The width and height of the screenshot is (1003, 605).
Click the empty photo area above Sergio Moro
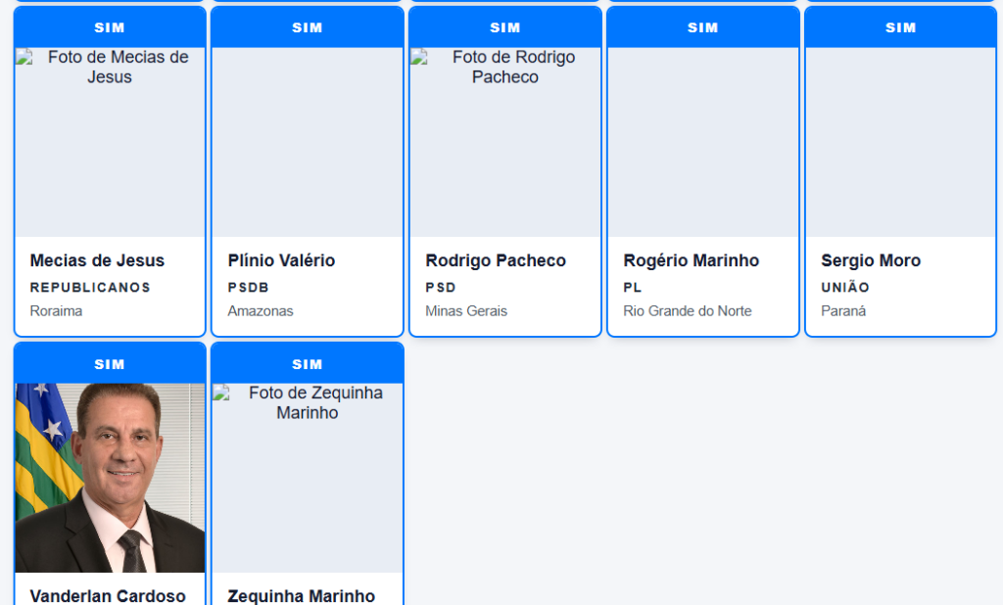pos(900,142)
